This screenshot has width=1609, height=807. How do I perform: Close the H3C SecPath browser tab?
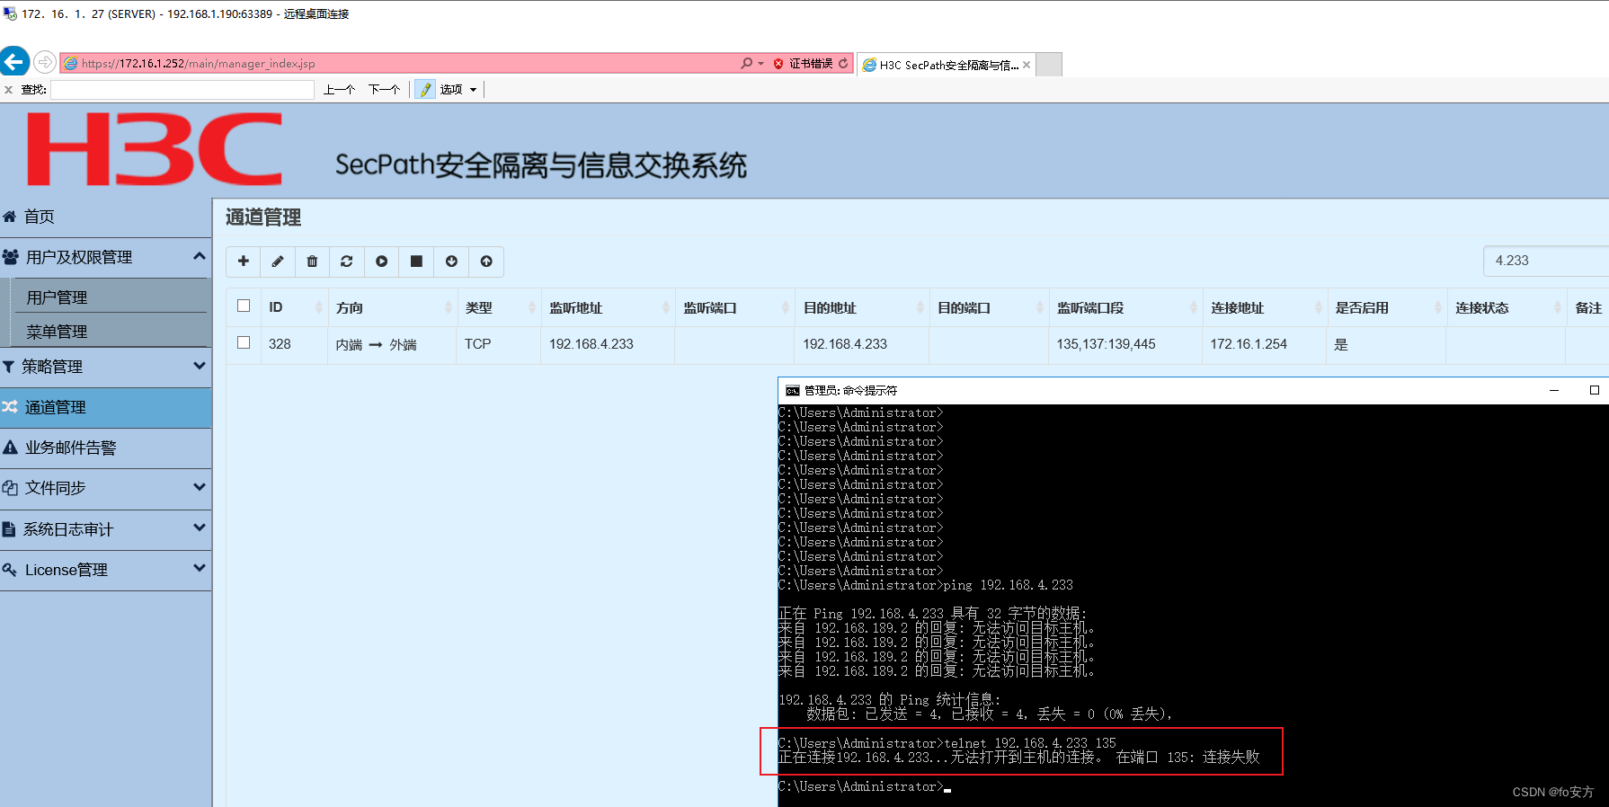coord(1027,65)
